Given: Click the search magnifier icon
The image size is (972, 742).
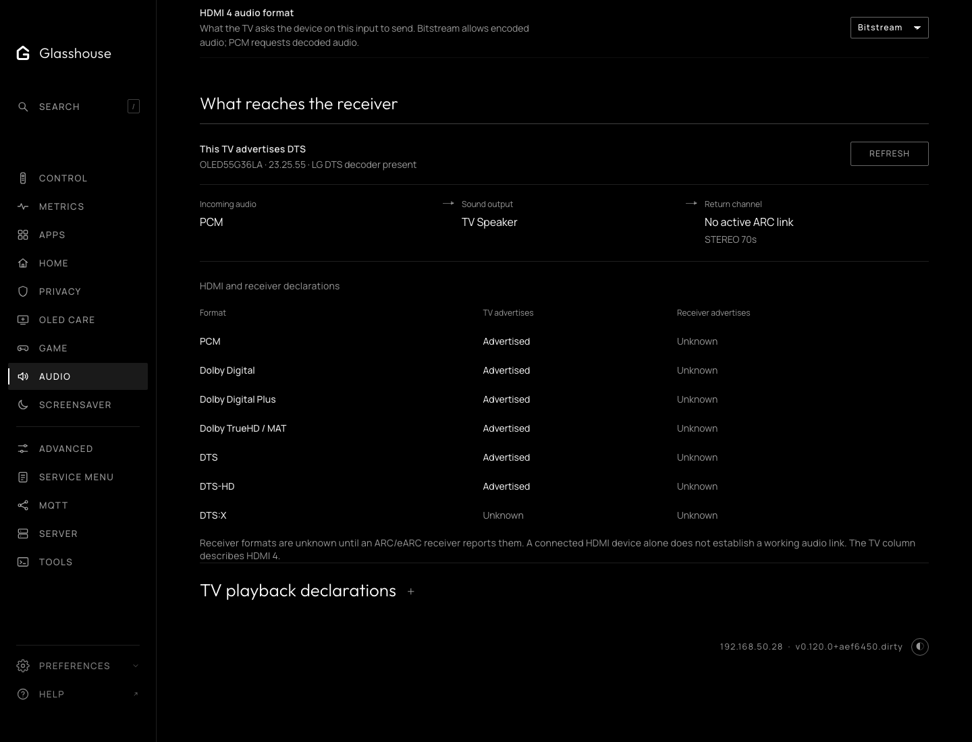Looking at the screenshot, I should pos(23,107).
